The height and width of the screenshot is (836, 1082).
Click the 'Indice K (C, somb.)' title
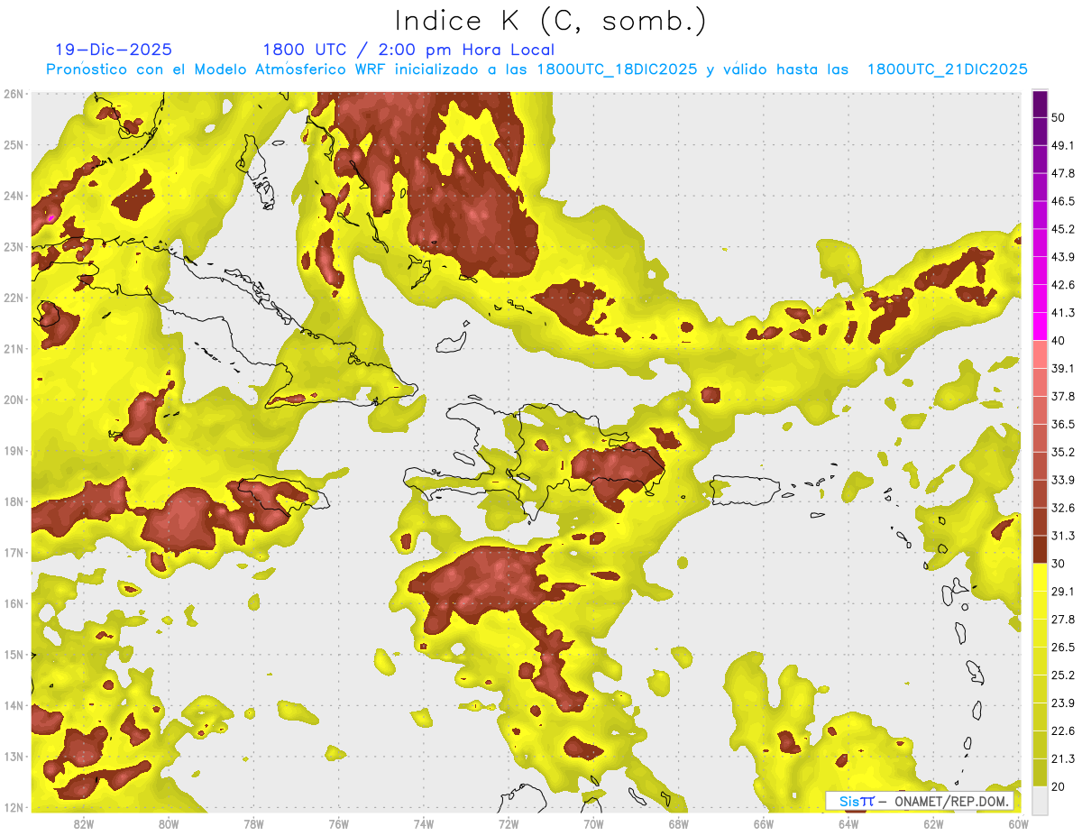550,21
